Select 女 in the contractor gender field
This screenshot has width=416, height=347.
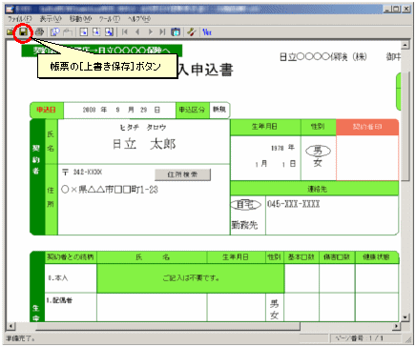point(318,163)
